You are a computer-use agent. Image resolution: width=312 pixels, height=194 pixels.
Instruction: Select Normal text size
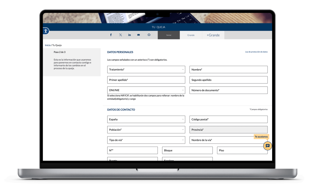pyautogui.click(x=168, y=35)
